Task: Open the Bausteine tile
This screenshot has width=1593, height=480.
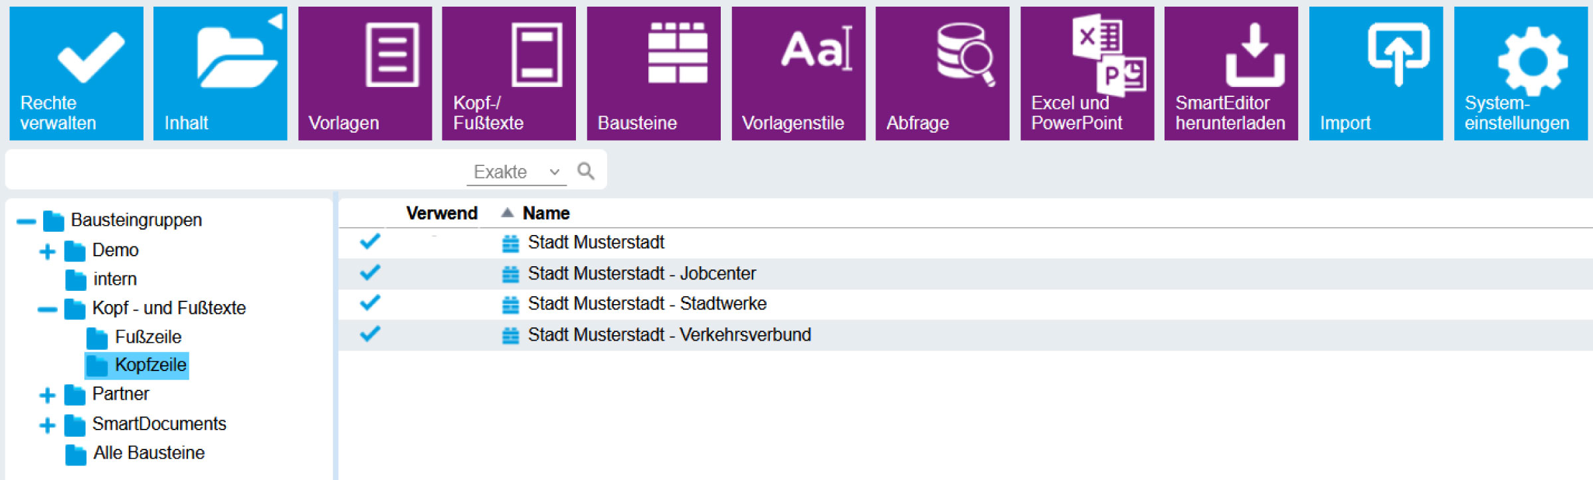Action: 654,73
